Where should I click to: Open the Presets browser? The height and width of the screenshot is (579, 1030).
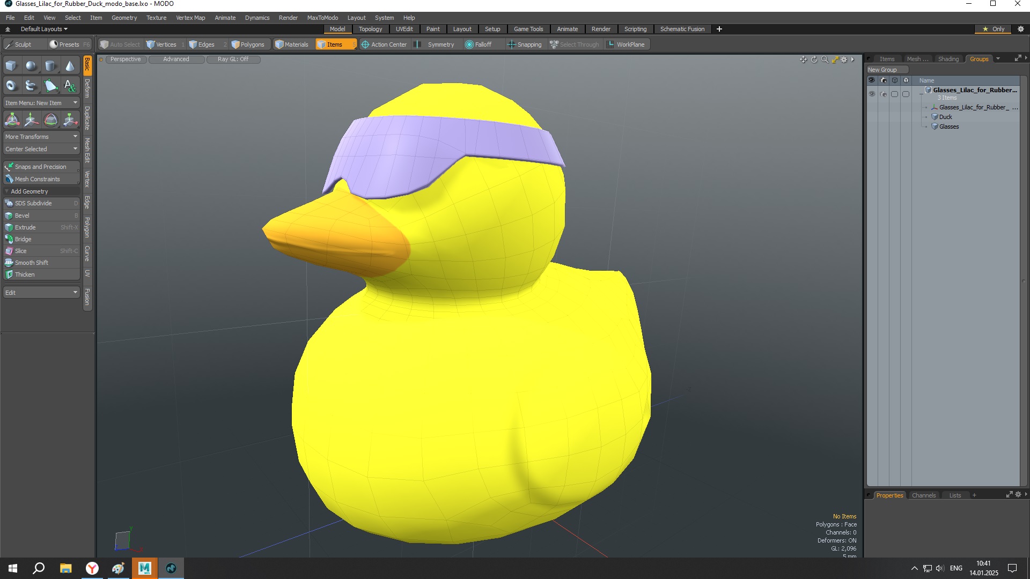(x=69, y=44)
